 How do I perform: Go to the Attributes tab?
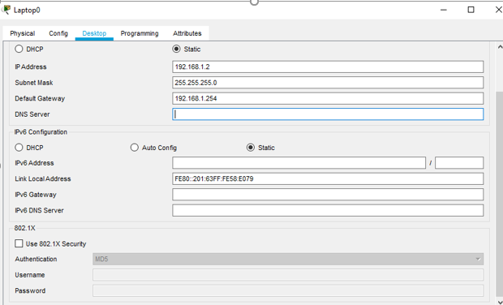click(187, 33)
